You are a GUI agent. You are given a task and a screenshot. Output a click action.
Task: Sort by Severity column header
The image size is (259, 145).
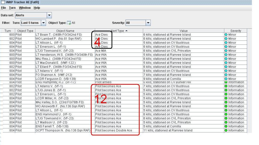(x=235, y=31)
